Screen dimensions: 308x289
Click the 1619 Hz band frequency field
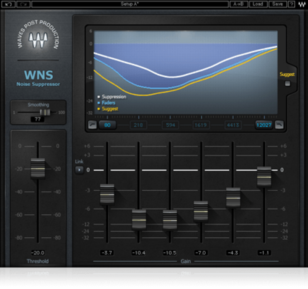(202, 125)
